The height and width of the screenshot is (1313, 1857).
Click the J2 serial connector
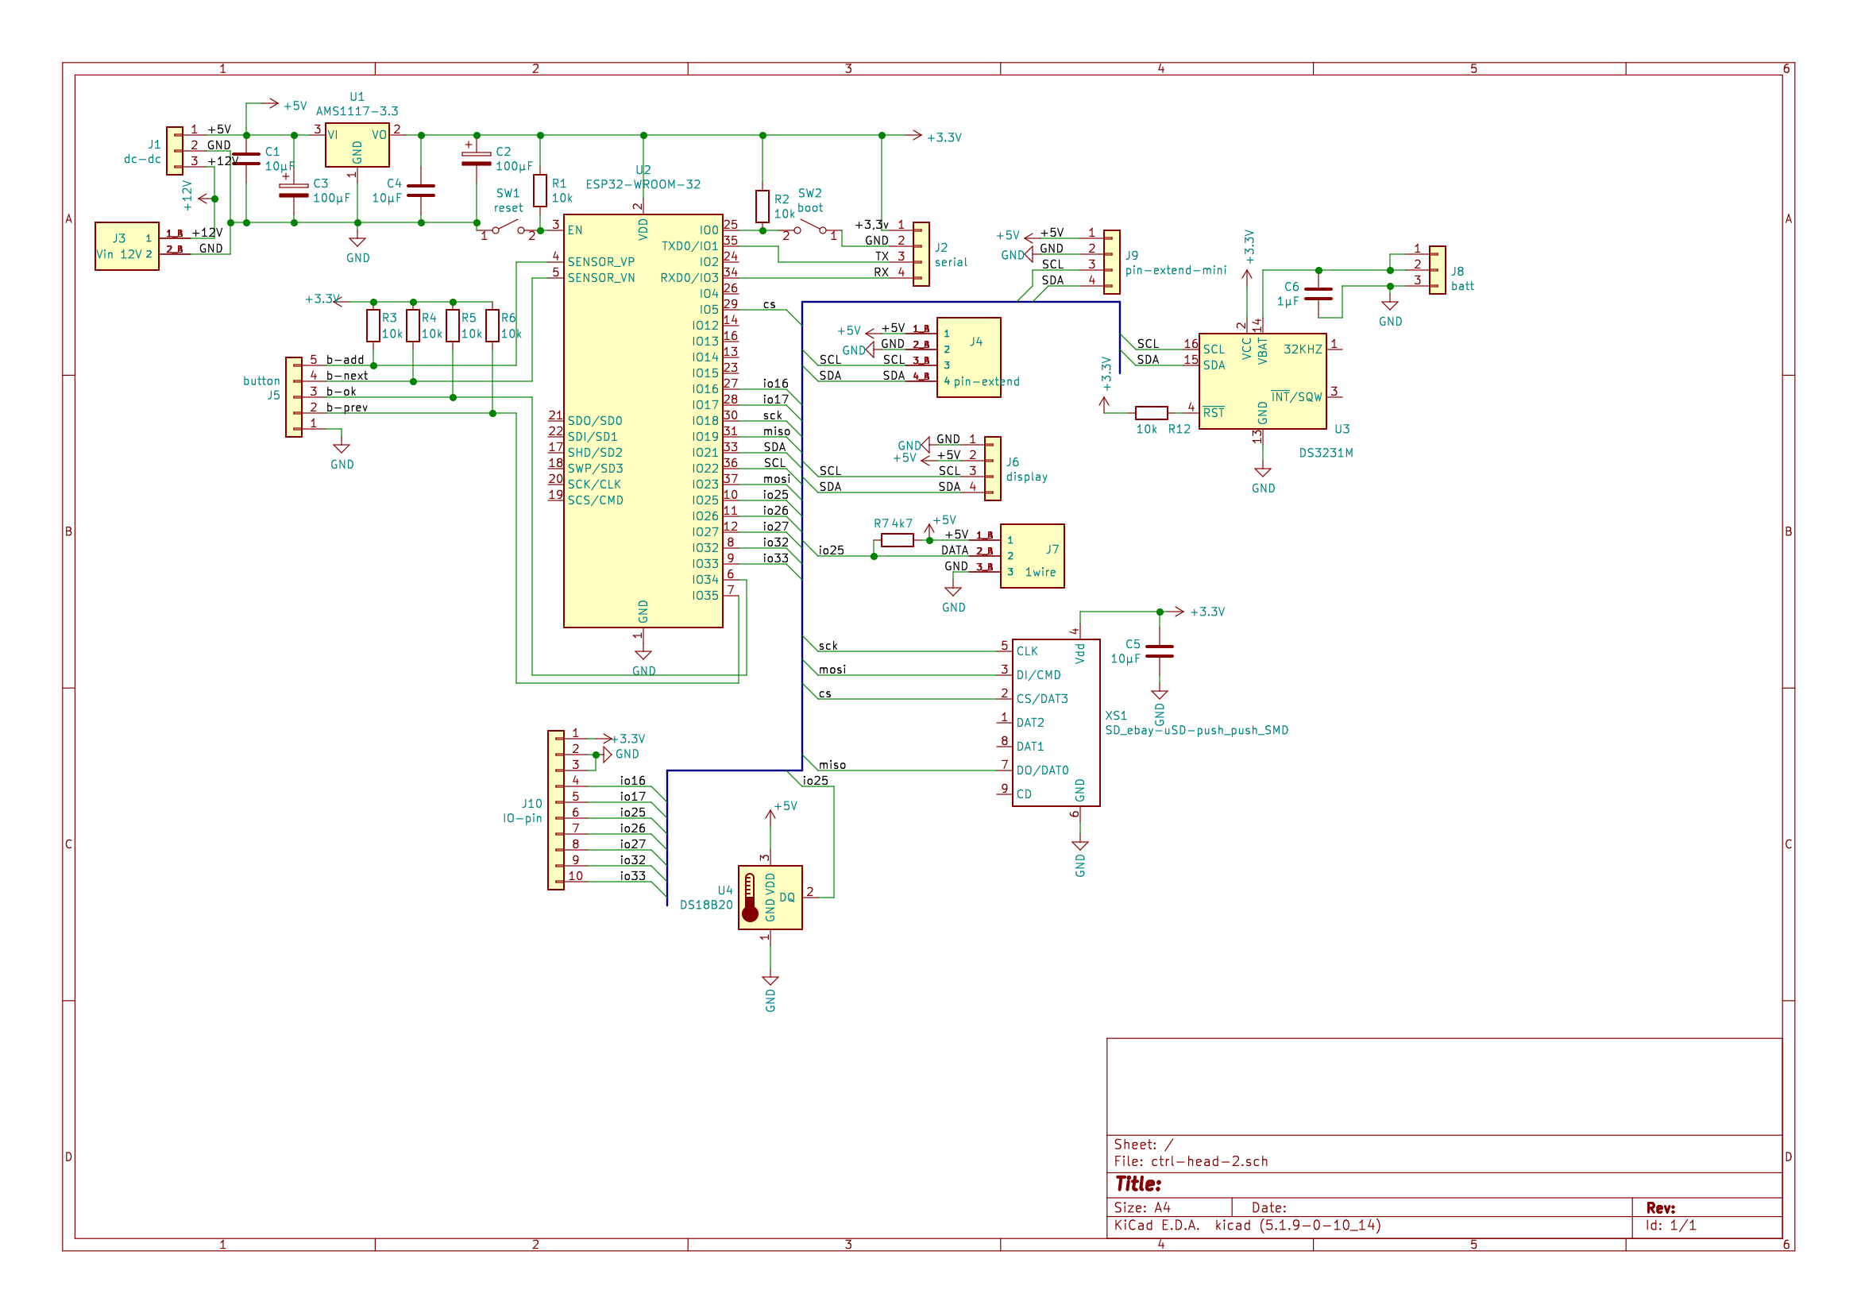coord(921,254)
